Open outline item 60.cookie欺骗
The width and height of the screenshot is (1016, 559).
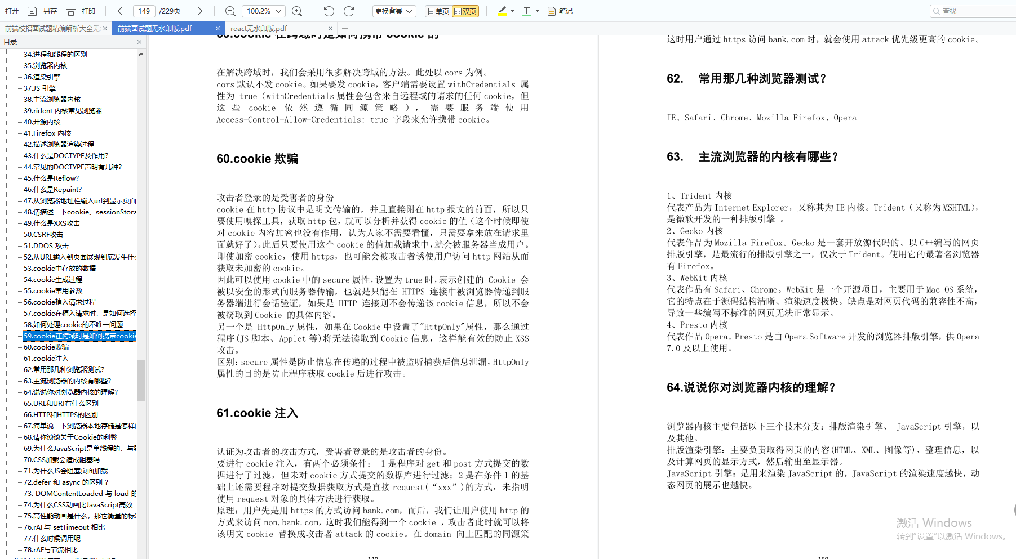coord(46,347)
